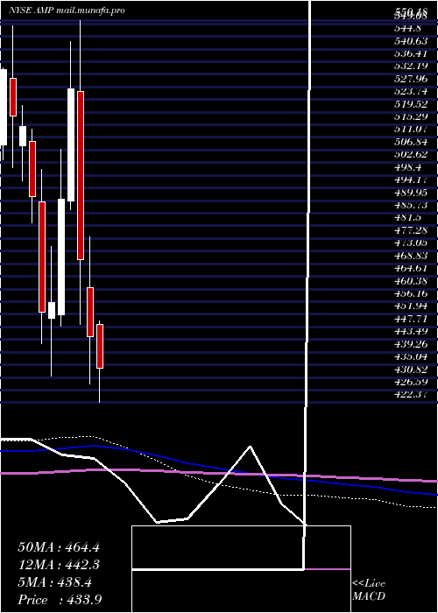Click the 456.16 price axis label

(411, 293)
